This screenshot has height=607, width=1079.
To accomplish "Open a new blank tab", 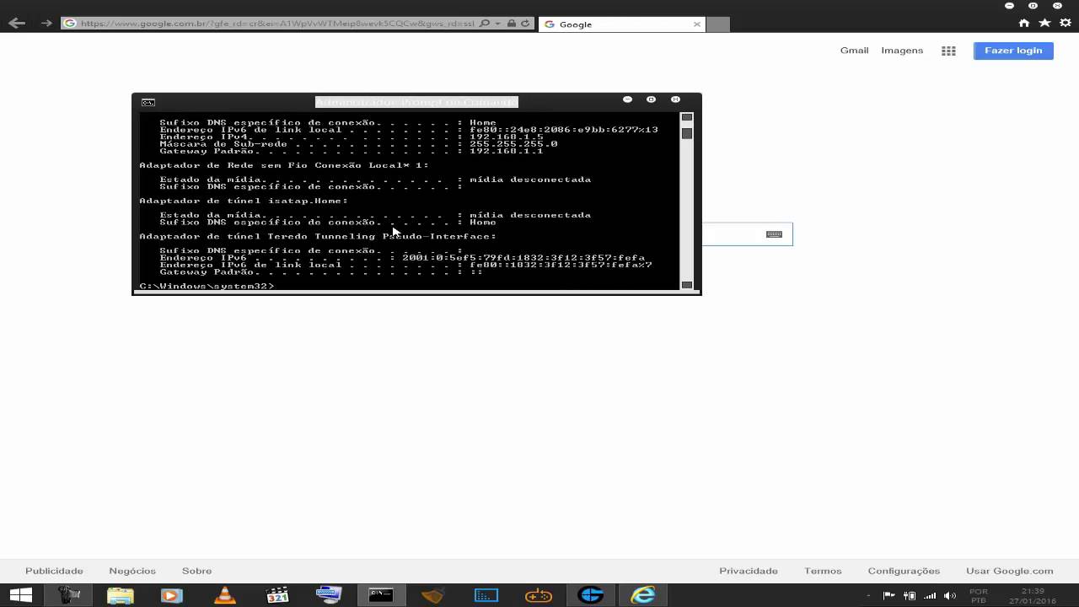I will 717,24.
